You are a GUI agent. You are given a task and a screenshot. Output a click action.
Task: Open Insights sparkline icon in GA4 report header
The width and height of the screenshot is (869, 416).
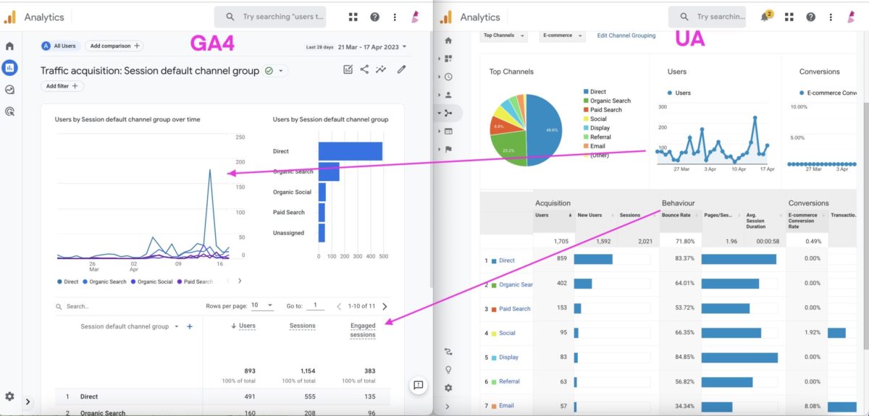click(381, 69)
